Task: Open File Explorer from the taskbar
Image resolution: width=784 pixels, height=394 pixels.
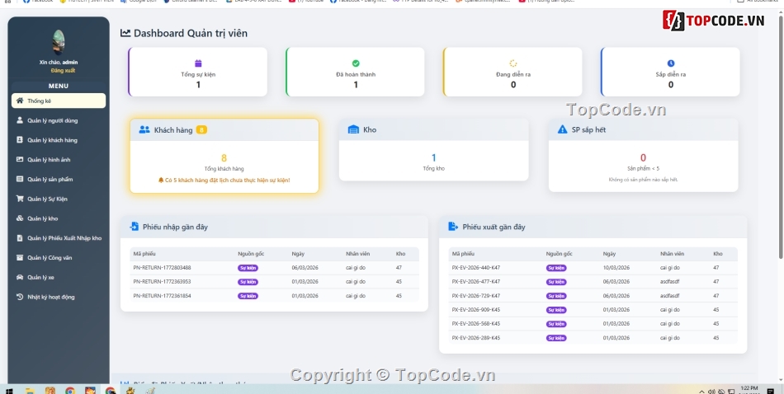Action: (30, 391)
